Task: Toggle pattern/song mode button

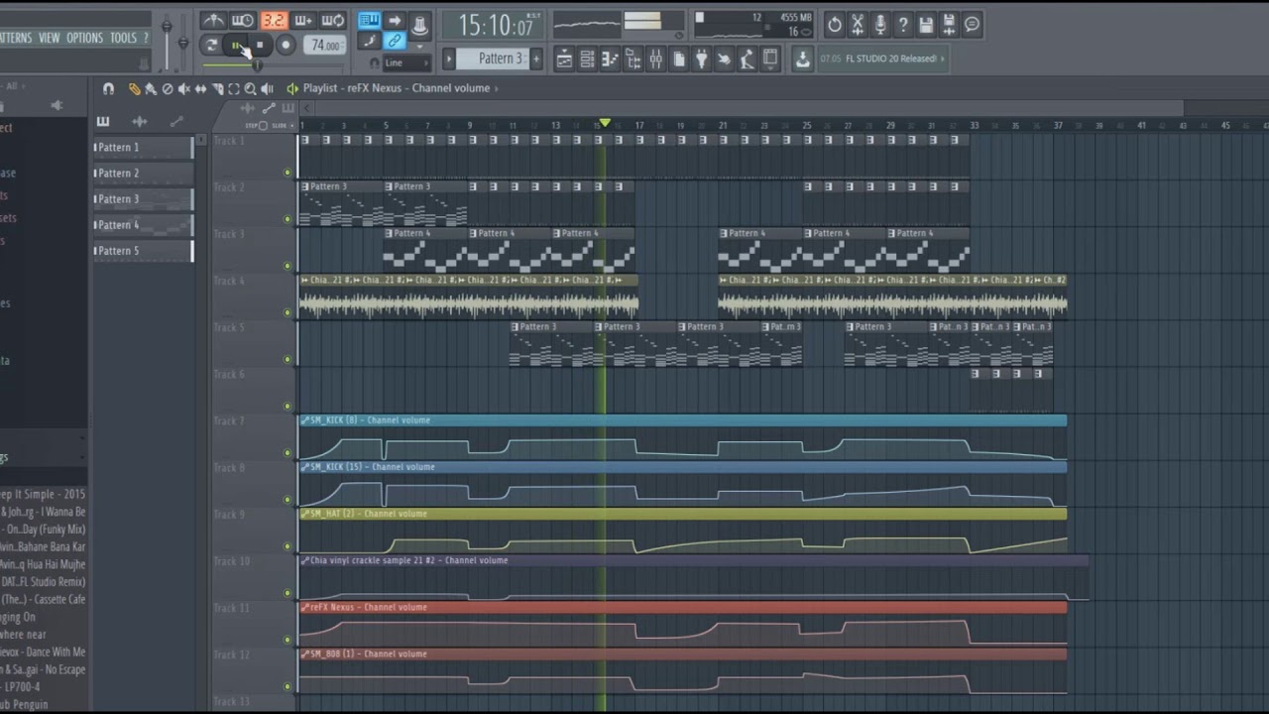Action: pyautogui.click(x=212, y=45)
